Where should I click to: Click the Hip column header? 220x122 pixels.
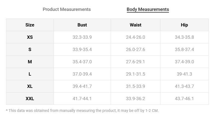184,25
